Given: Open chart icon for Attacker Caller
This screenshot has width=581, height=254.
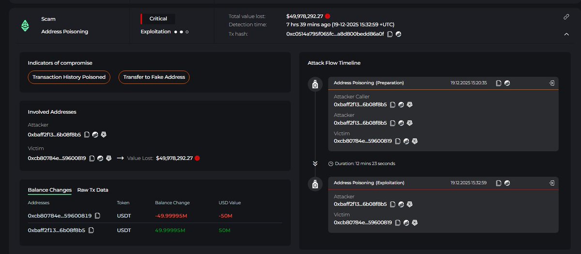Looking at the screenshot, I should [x=401, y=105].
